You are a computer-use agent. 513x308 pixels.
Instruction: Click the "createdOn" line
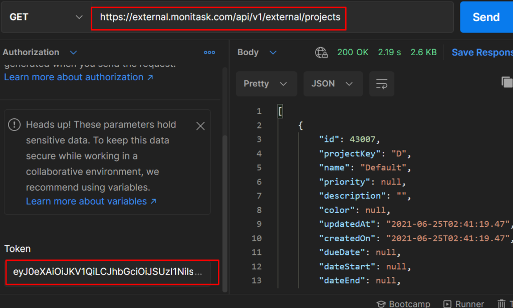click(x=416, y=238)
